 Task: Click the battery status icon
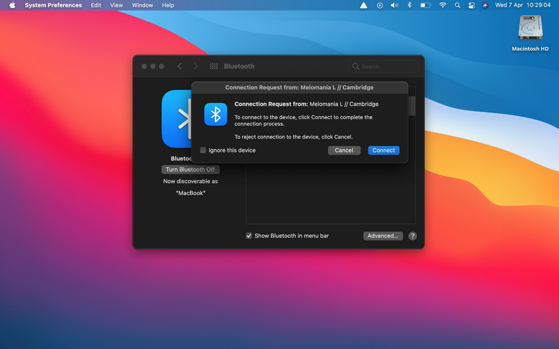point(425,5)
